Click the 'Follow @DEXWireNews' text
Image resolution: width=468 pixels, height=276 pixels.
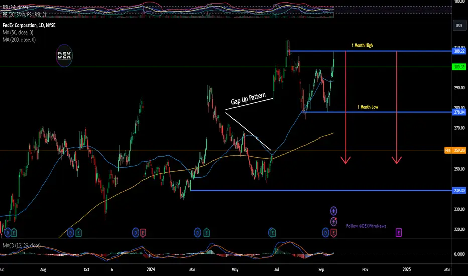(366, 226)
